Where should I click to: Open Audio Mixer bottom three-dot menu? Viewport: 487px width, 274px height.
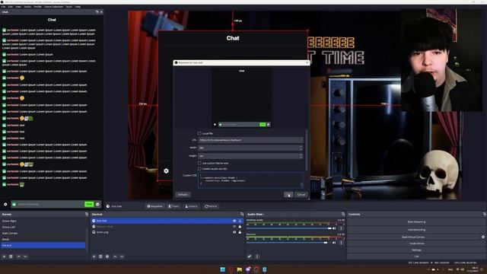tap(257, 256)
